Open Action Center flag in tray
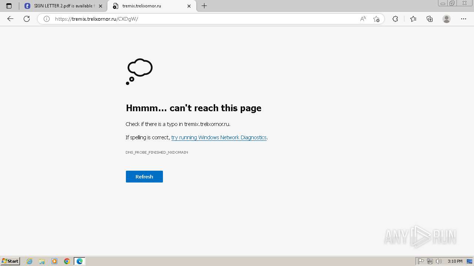 point(421,261)
